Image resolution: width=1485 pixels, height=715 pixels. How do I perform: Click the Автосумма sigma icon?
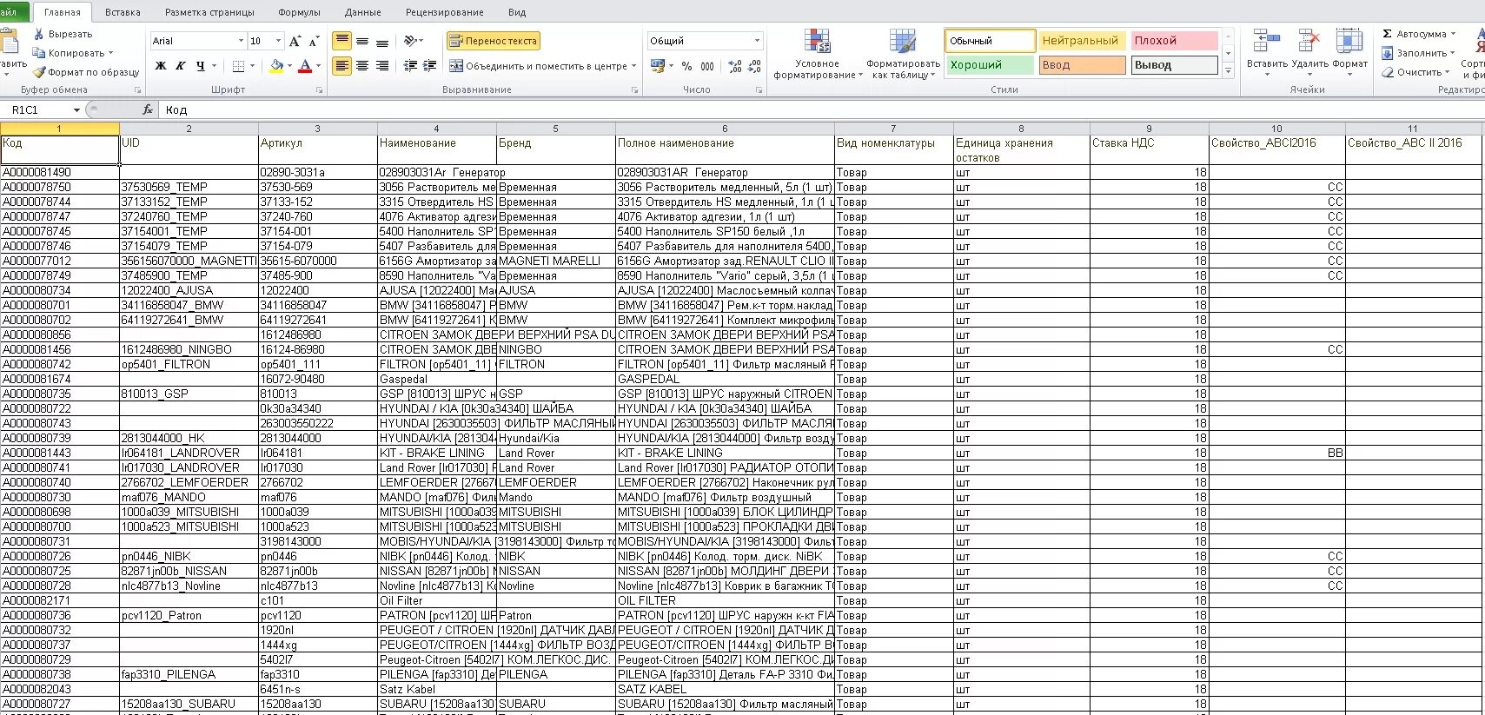(x=1387, y=34)
